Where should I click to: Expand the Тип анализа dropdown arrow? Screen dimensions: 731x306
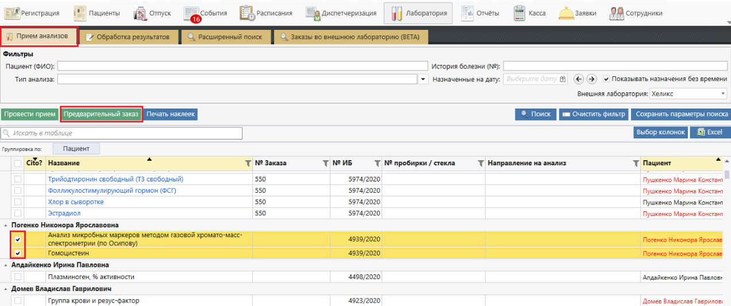click(x=424, y=79)
